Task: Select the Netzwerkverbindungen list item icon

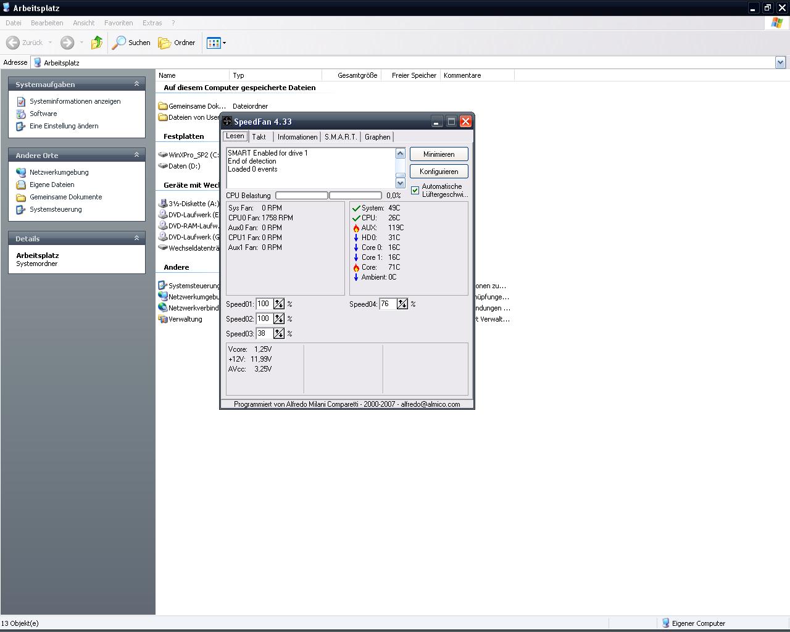Action: [163, 308]
